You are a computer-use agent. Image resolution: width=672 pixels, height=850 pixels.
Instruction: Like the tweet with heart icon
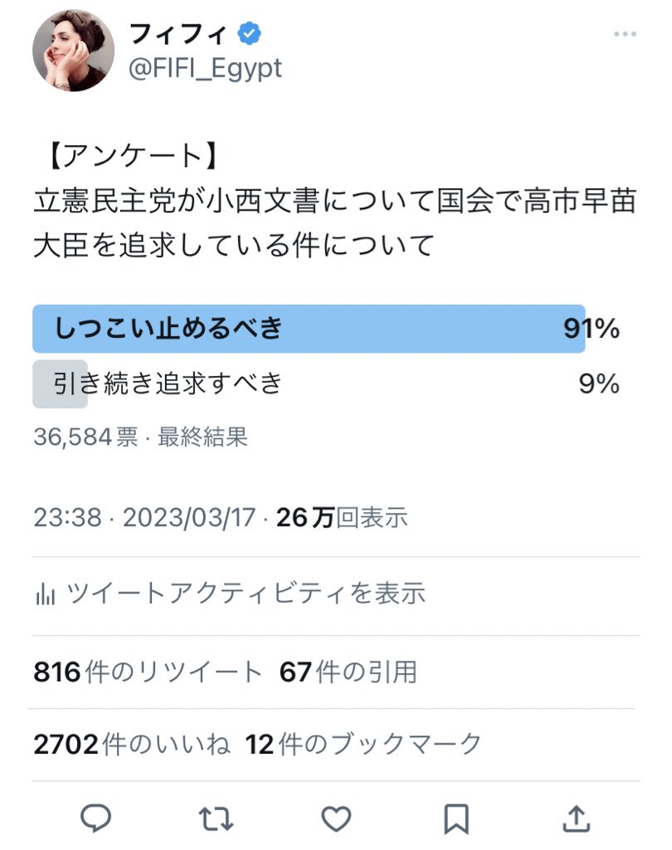tap(336, 818)
